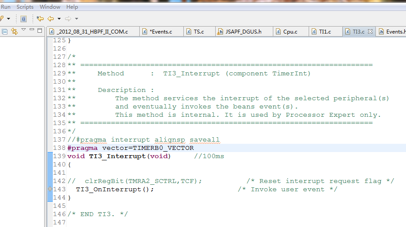Switch to the Cpu.c editor tab
Screen dimensions: 406x227
click(x=290, y=31)
